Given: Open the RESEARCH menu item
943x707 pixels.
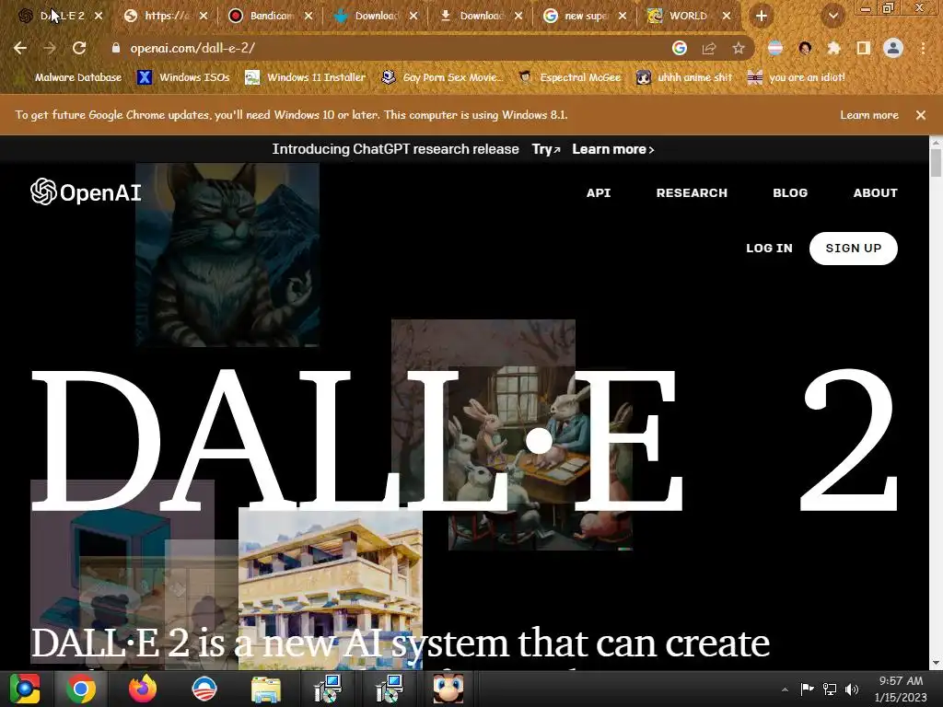Looking at the screenshot, I should click(x=692, y=193).
